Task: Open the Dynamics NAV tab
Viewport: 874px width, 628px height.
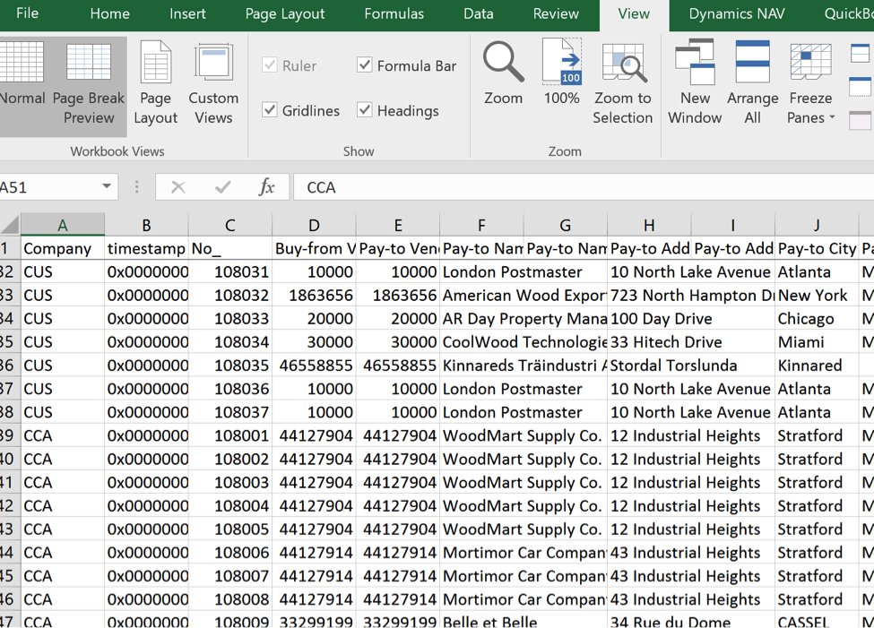Action: [x=737, y=13]
